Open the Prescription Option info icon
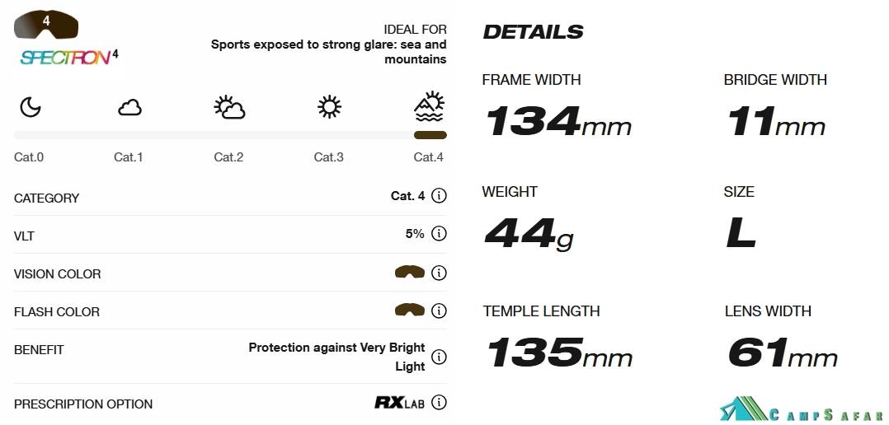Image resolution: width=889 pixels, height=425 pixels. (x=439, y=403)
